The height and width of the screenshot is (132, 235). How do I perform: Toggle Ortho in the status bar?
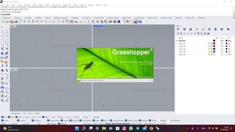tap(95, 124)
